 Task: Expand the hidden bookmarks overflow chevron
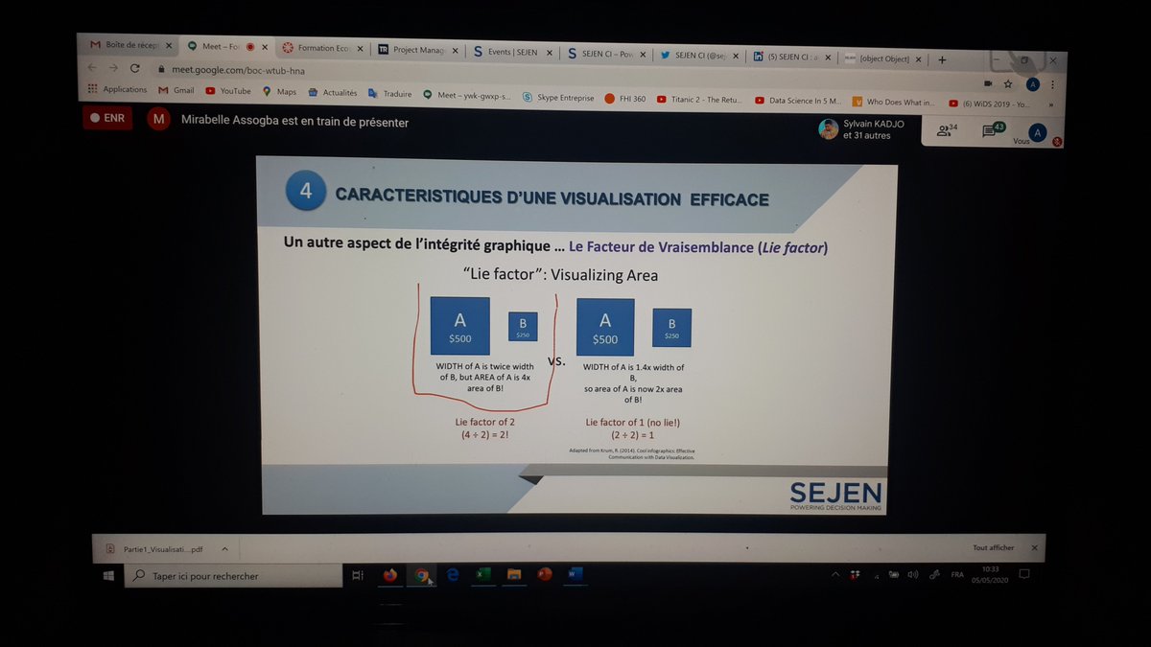(1052, 104)
